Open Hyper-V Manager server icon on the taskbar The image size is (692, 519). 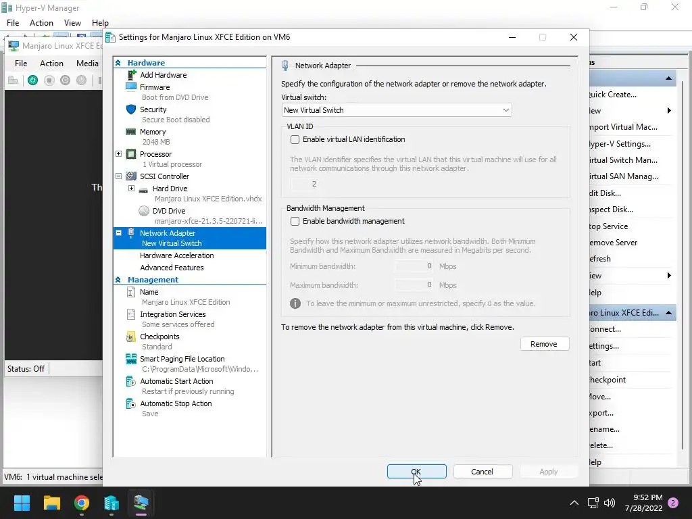pos(112,503)
